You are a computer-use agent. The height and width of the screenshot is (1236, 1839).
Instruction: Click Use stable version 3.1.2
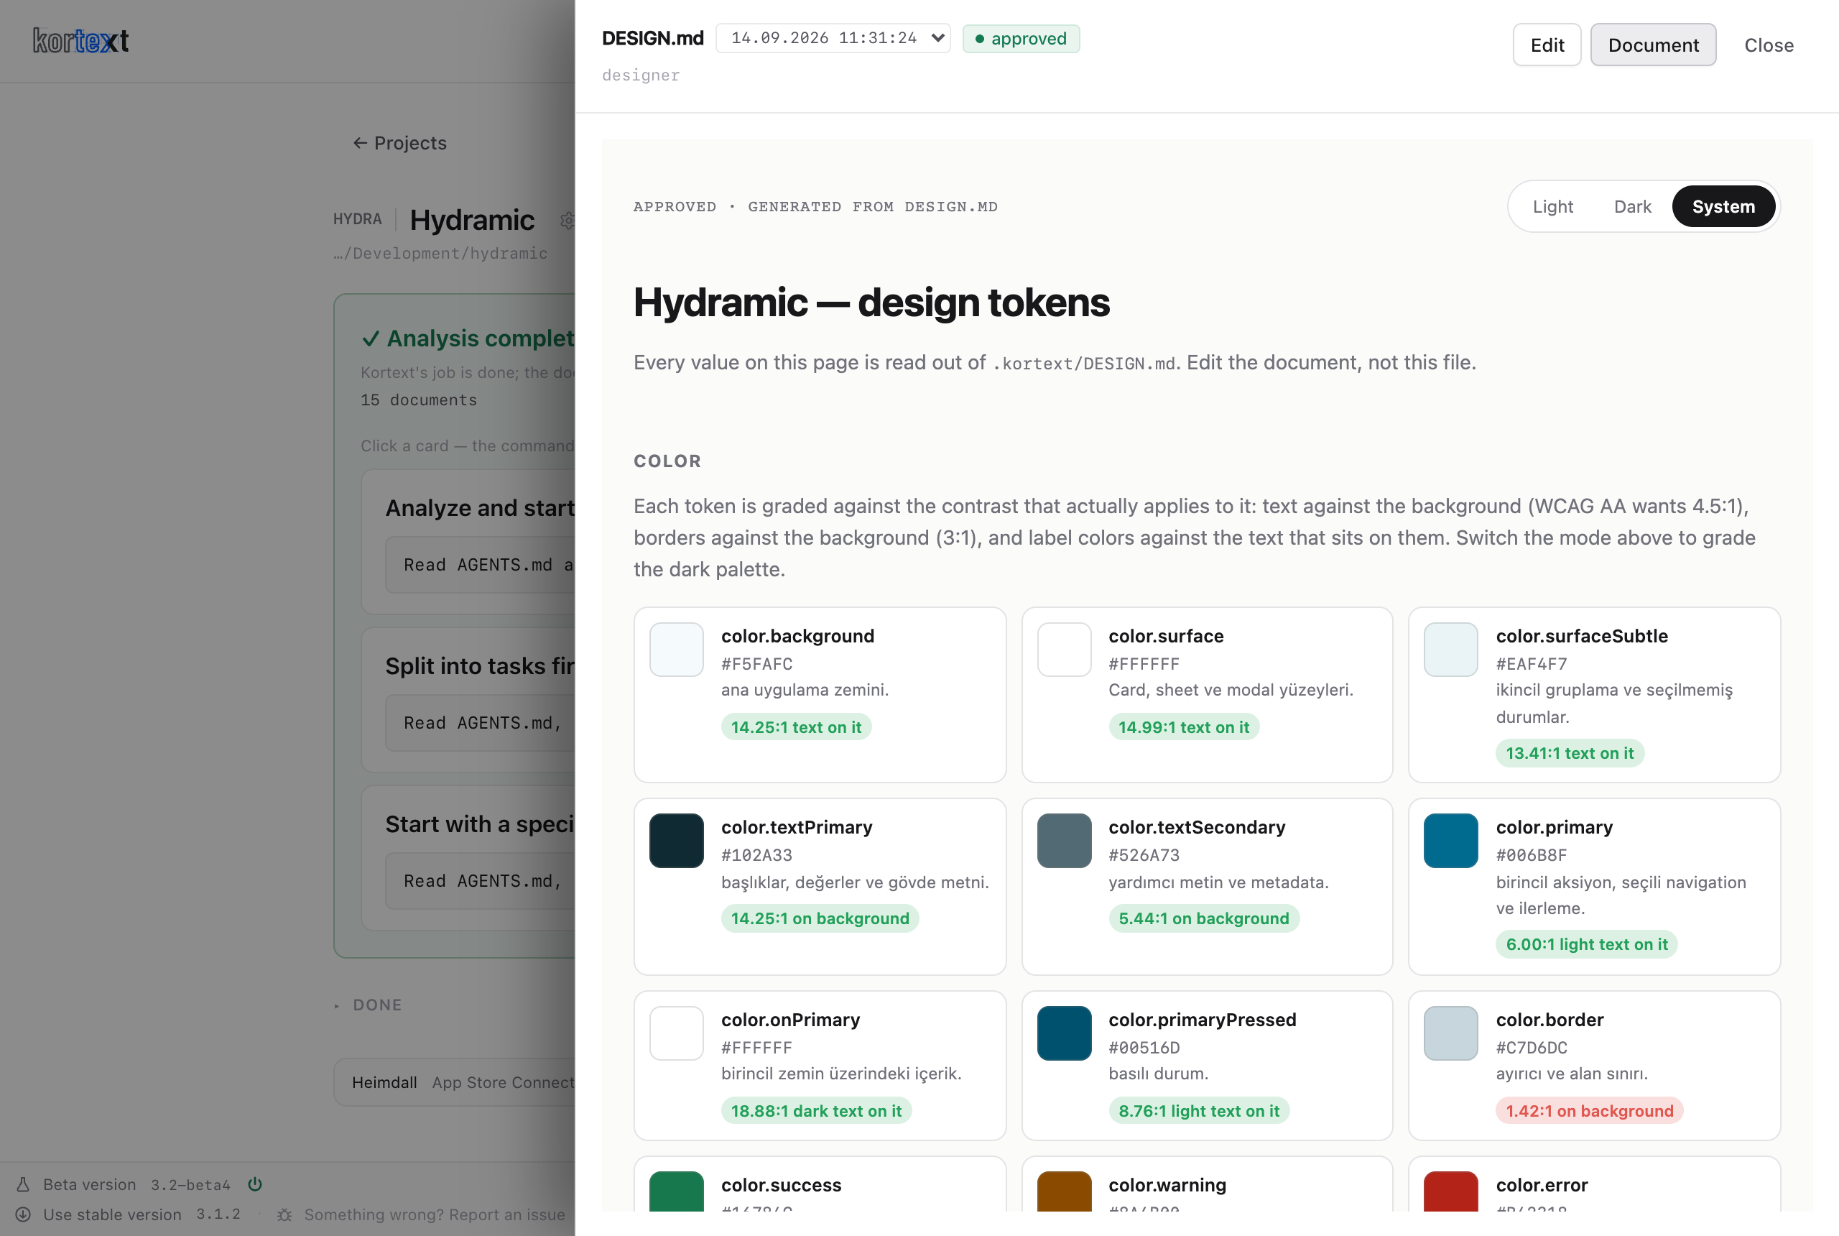click(x=128, y=1214)
